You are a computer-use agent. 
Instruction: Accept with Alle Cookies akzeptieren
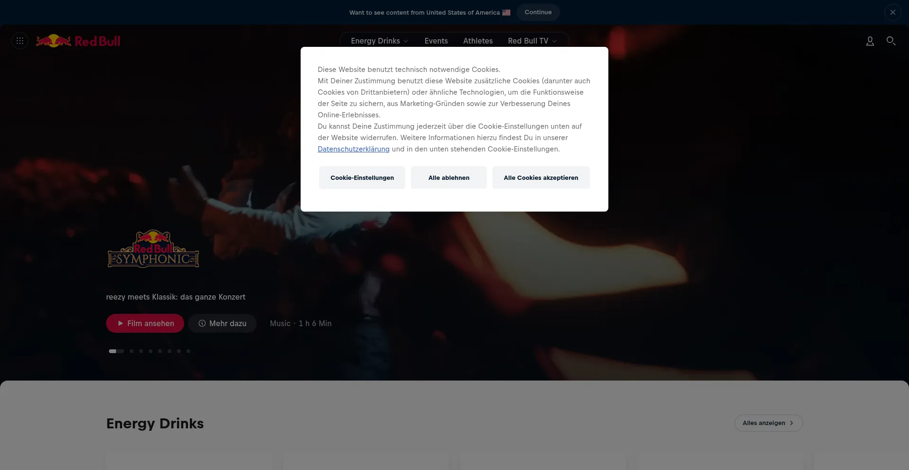[541, 178]
